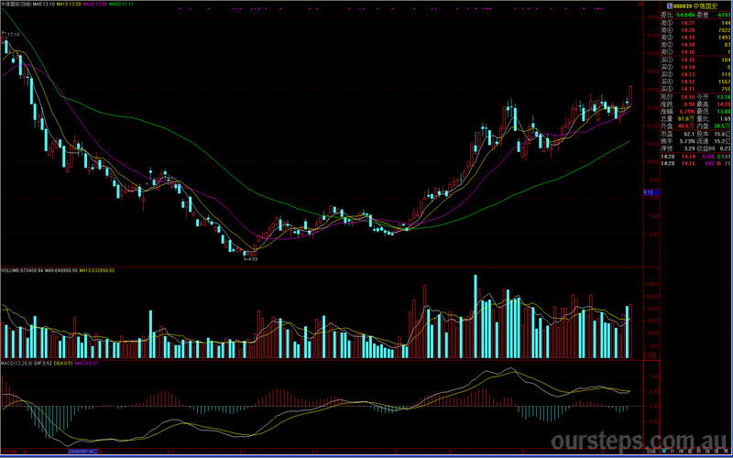Click the 涨幅 percentage 6.79%
Image resolution: width=733 pixels, height=458 pixels.
click(x=687, y=111)
